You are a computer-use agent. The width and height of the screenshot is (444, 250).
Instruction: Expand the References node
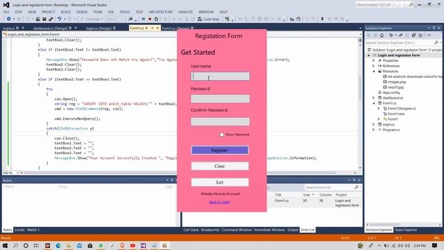pos(373,66)
